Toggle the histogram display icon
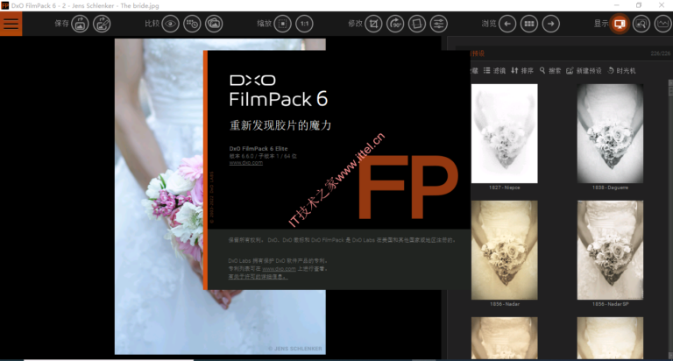 pos(663,24)
